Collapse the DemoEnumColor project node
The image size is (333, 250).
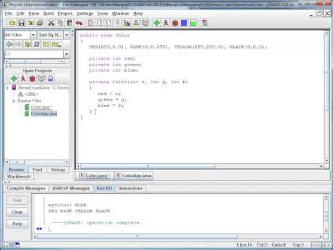[x=7, y=87]
